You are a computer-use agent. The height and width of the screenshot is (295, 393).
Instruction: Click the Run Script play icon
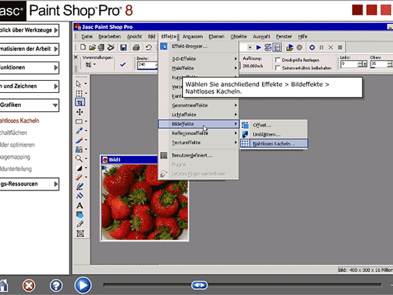click(x=259, y=47)
